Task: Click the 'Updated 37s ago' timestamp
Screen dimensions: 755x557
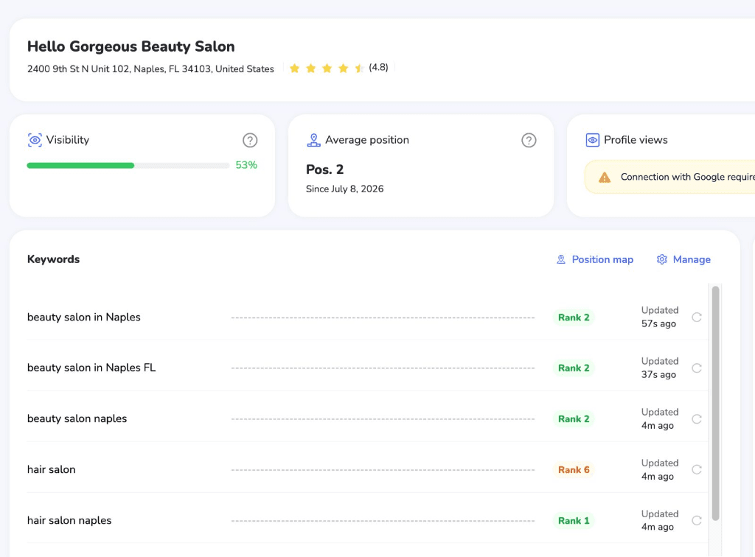Action: click(660, 368)
